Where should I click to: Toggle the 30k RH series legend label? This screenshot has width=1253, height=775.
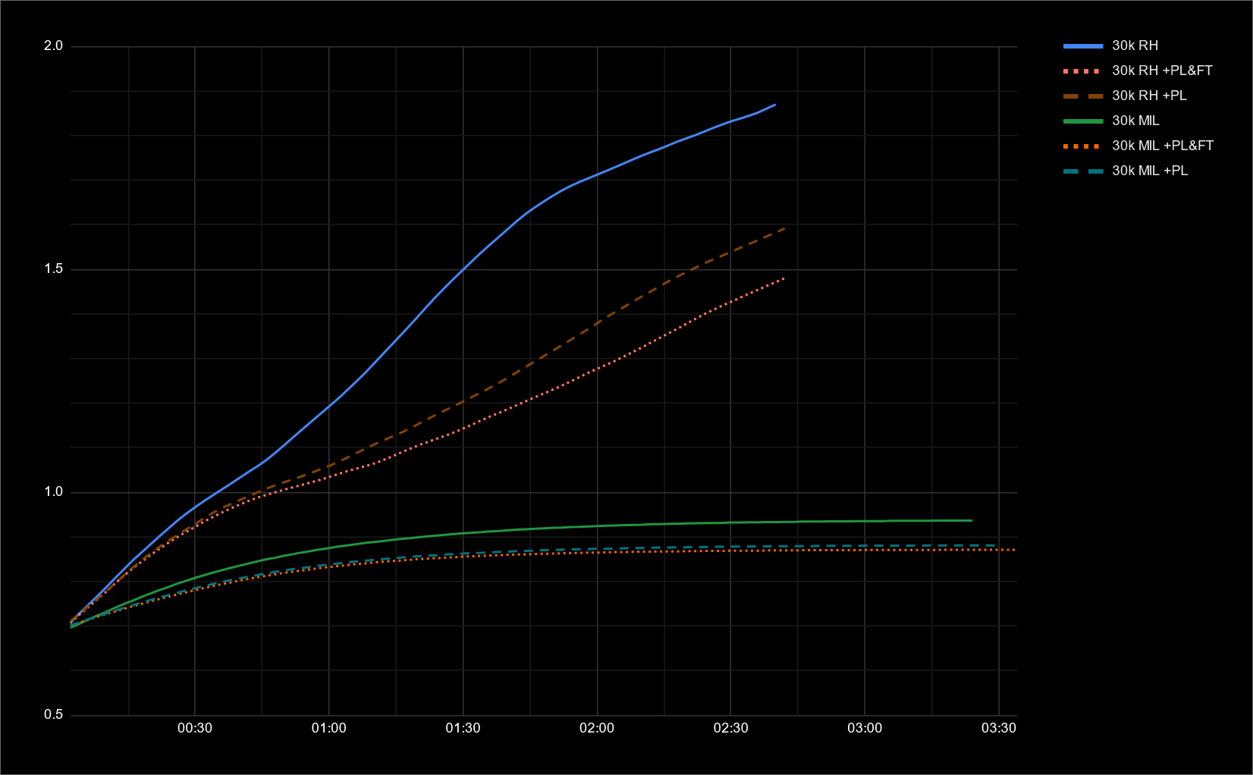(x=1135, y=46)
